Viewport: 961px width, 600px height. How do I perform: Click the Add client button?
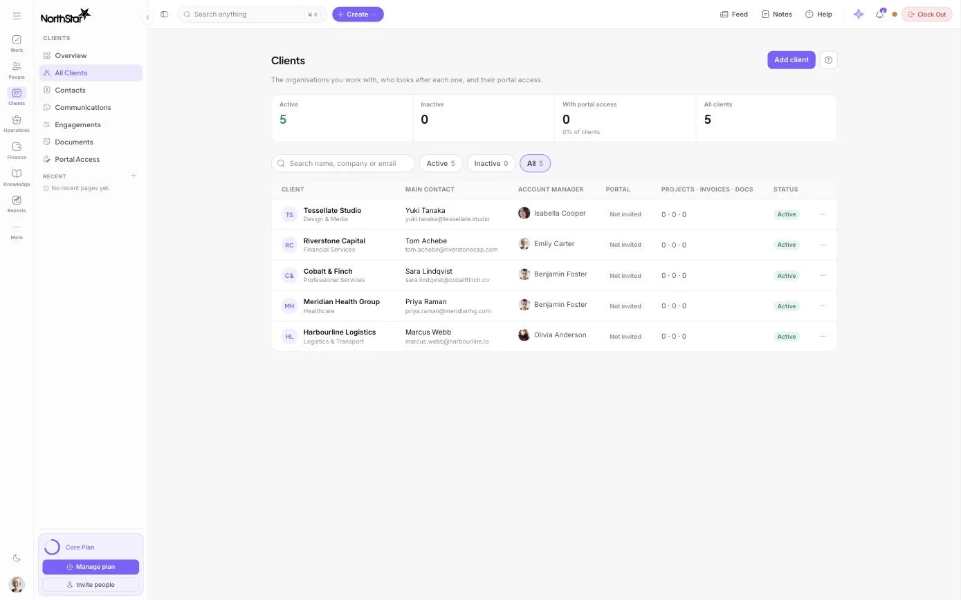point(791,60)
